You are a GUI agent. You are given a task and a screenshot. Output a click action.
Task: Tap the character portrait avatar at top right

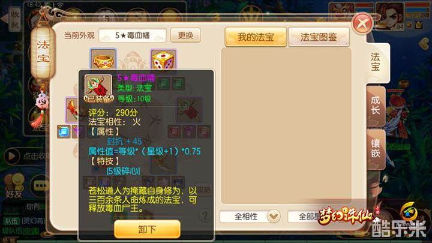click(x=390, y=16)
